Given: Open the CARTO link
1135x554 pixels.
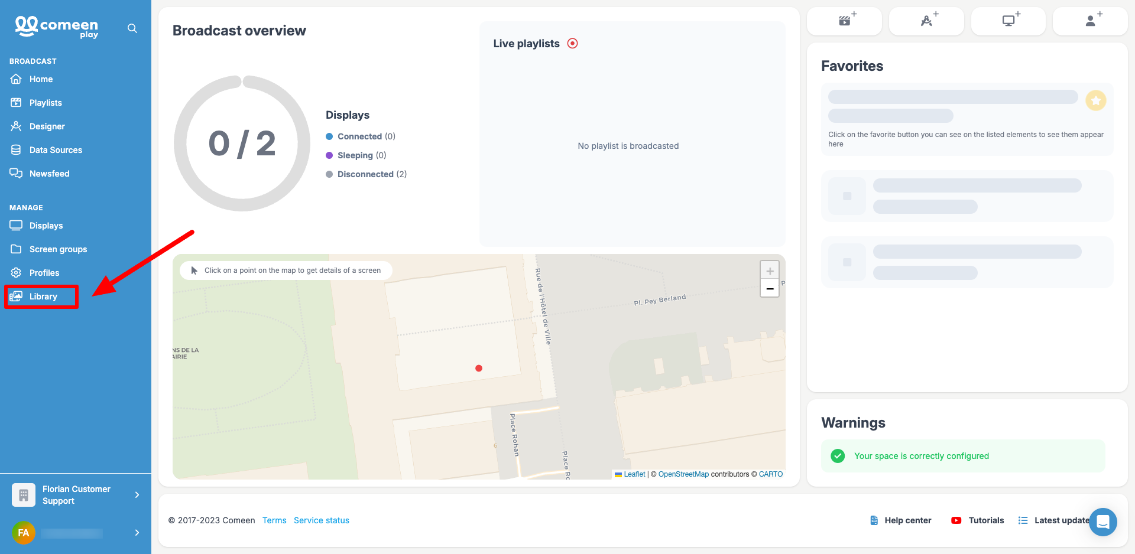Looking at the screenshot, I should pos(771,474).
